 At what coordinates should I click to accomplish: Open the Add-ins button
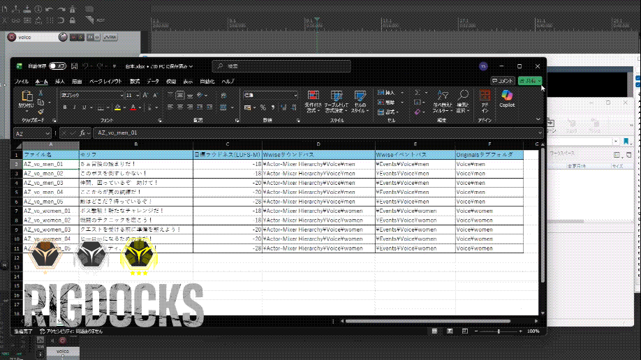[x=485, y=102]
